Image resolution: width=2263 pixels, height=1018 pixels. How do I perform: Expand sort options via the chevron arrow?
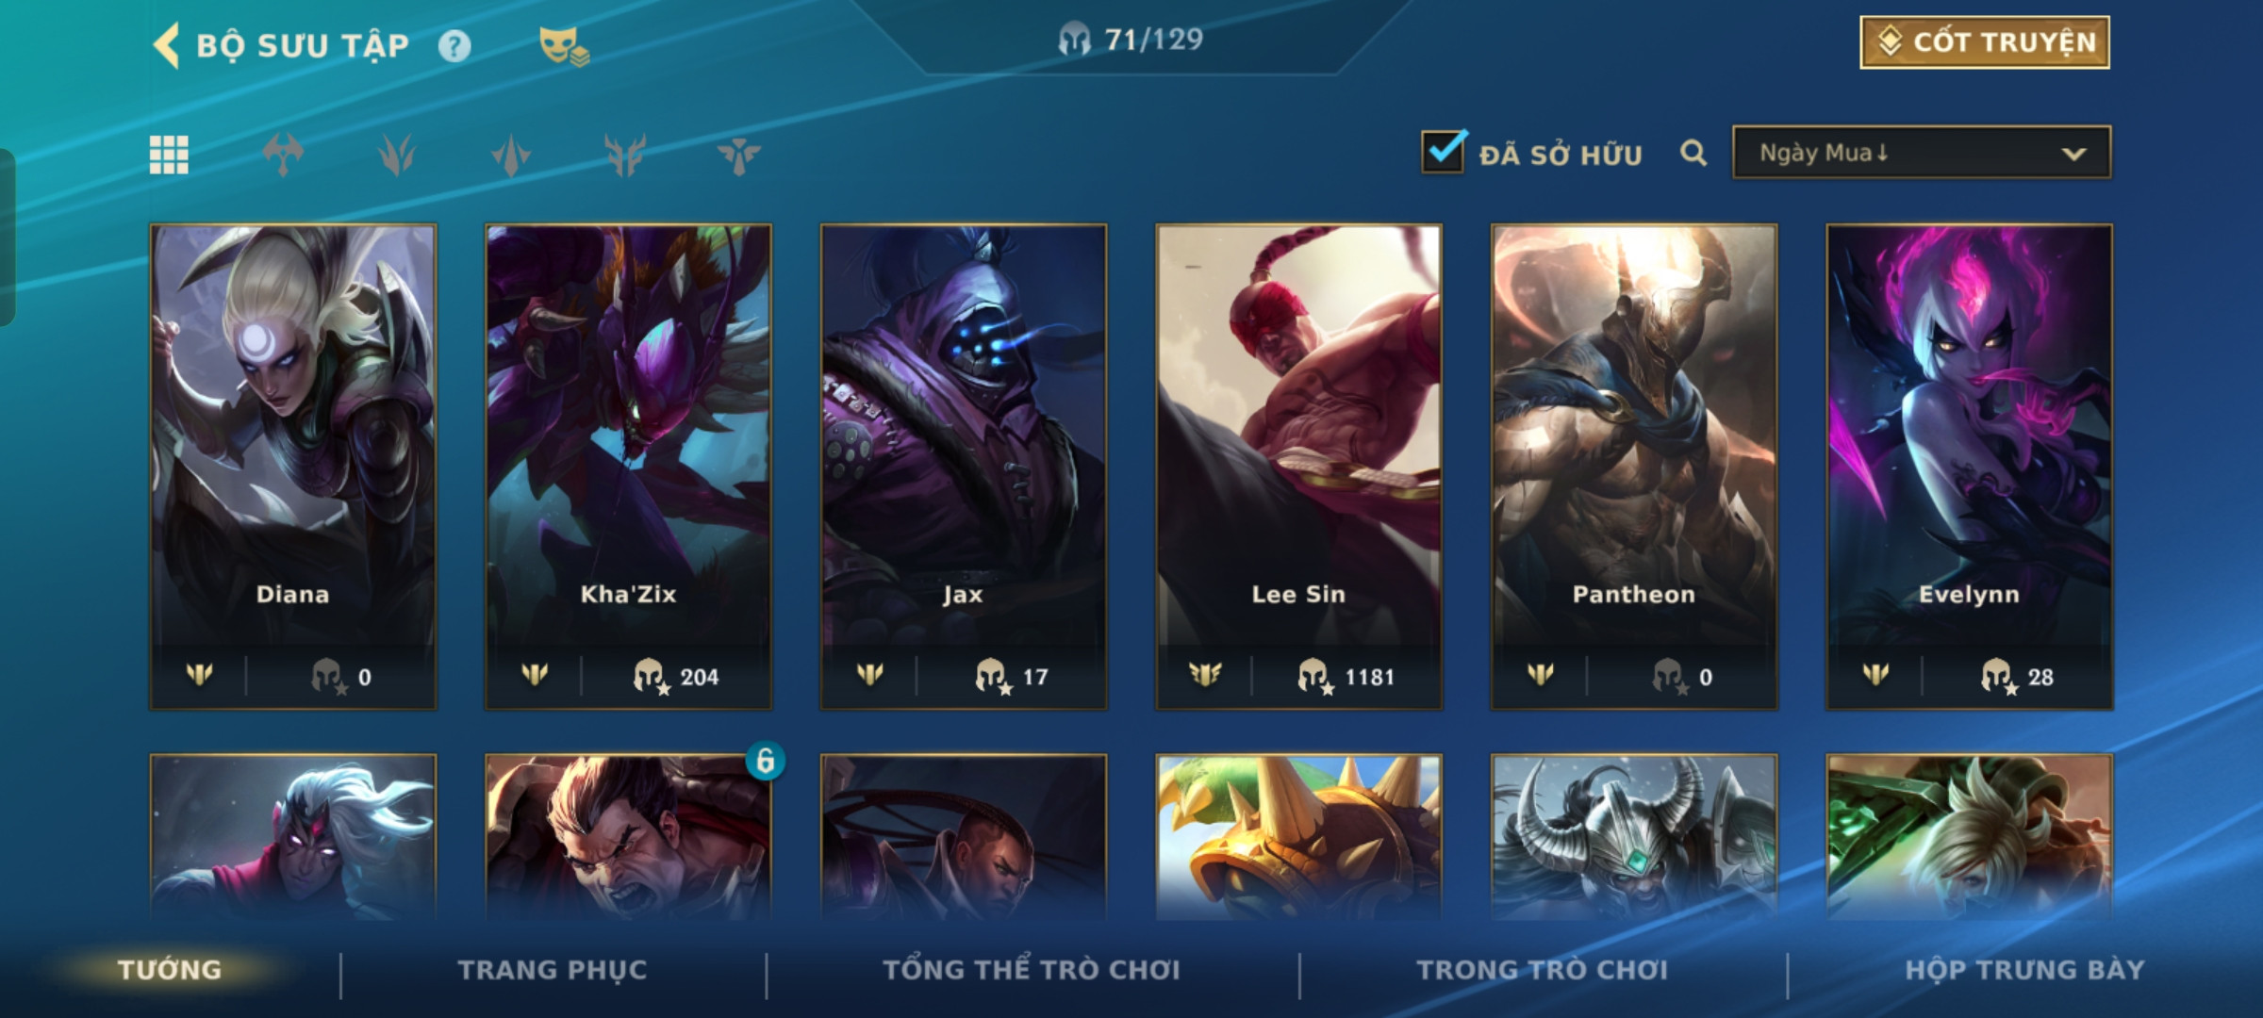[x=2073, y=154]
